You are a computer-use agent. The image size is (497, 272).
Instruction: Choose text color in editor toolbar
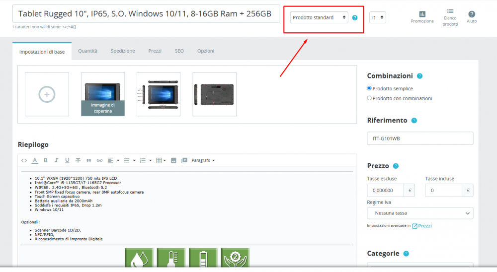coord(35,160)
